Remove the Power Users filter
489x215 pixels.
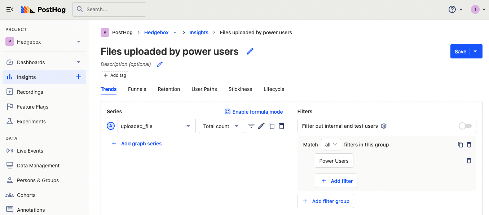pos(469,161)
